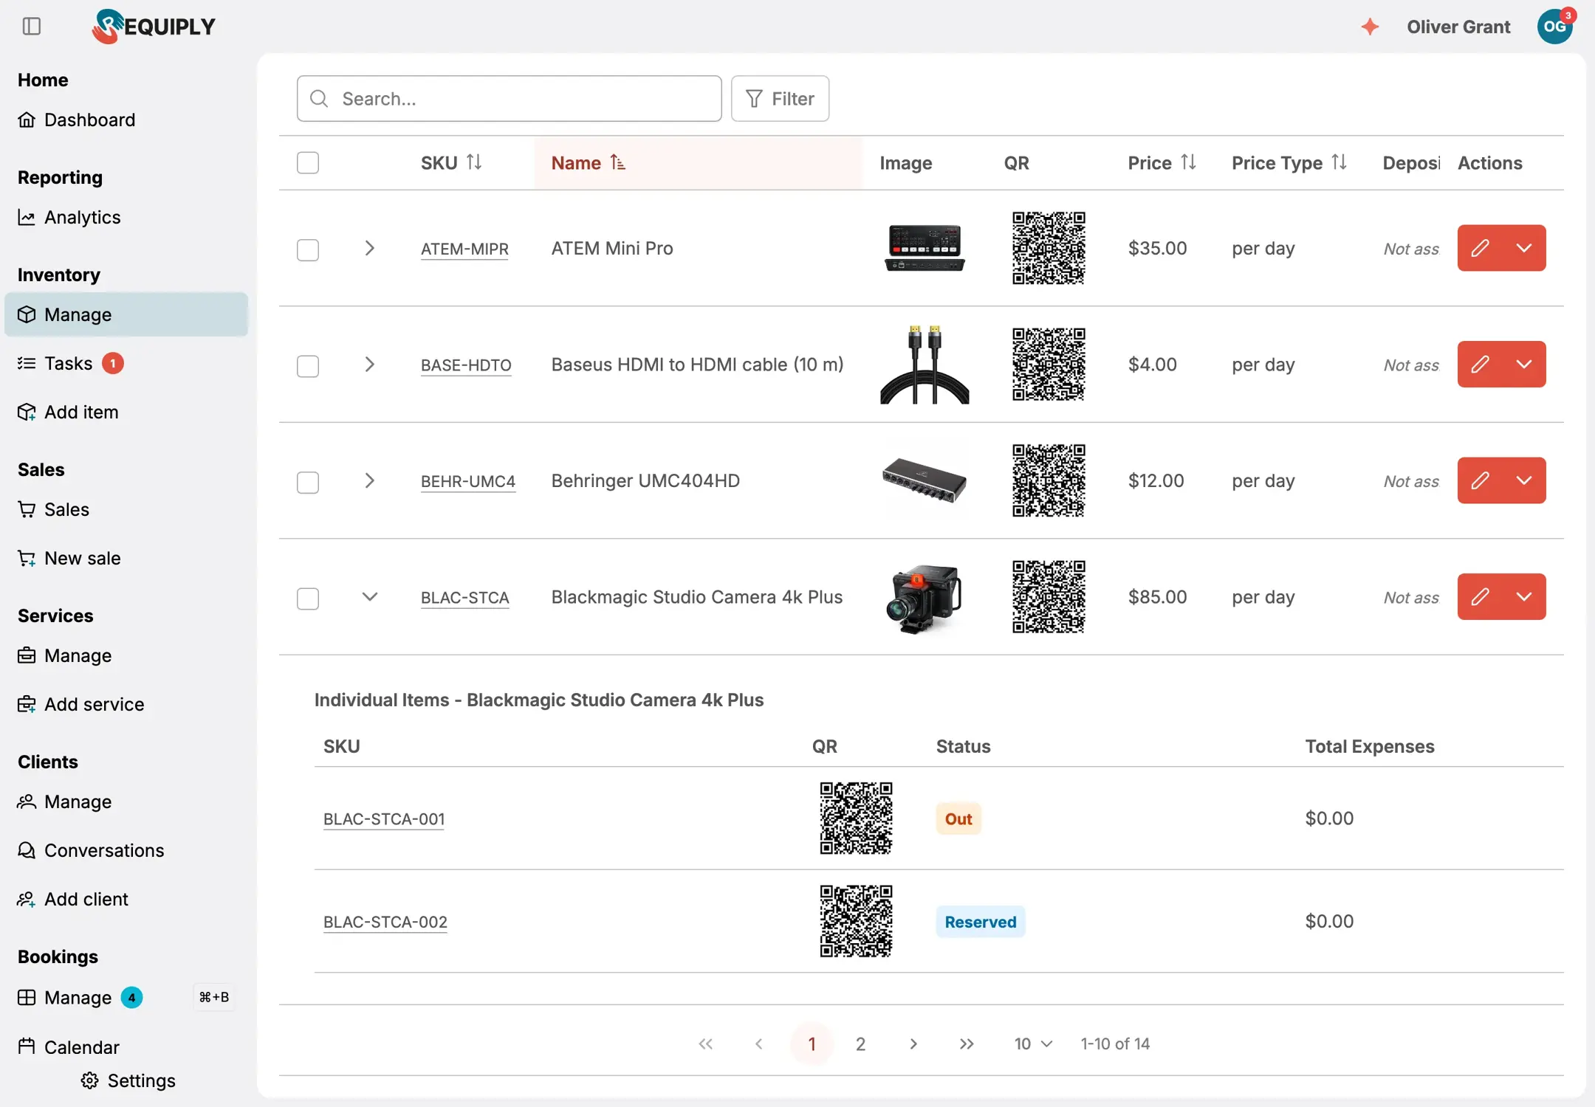Go to the last page arrow

point(967,1044)
